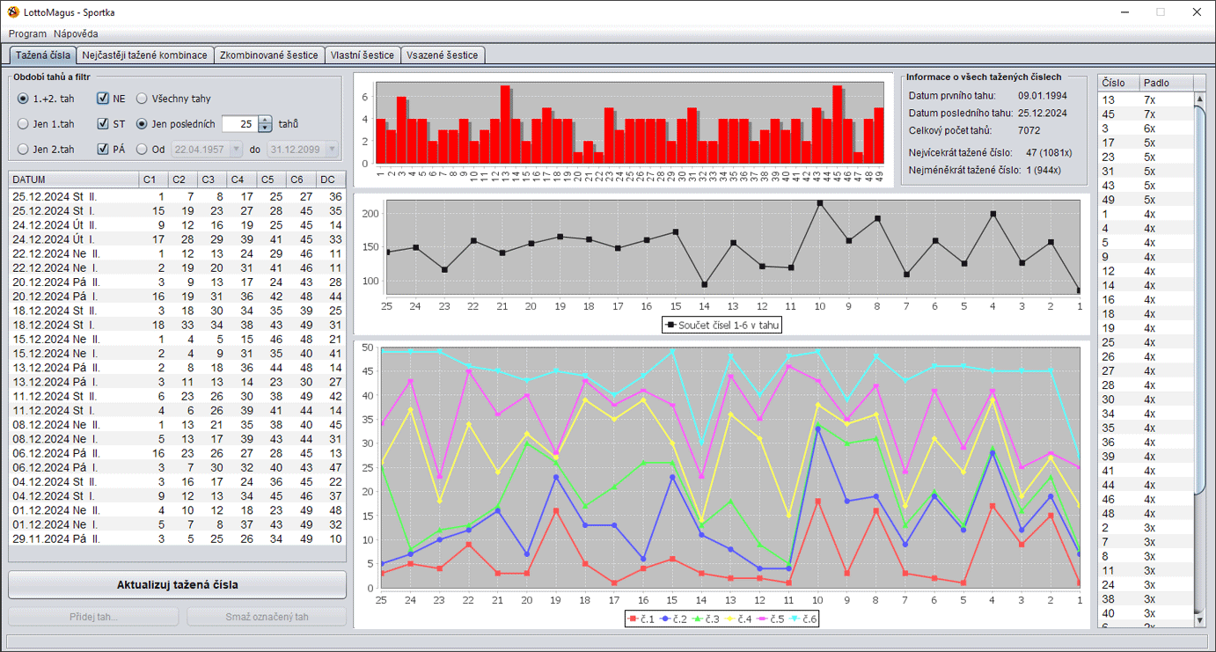Switch to Nejčastěji tažené kombinace tab
The image size is (1216, 652).
point(145,55)
